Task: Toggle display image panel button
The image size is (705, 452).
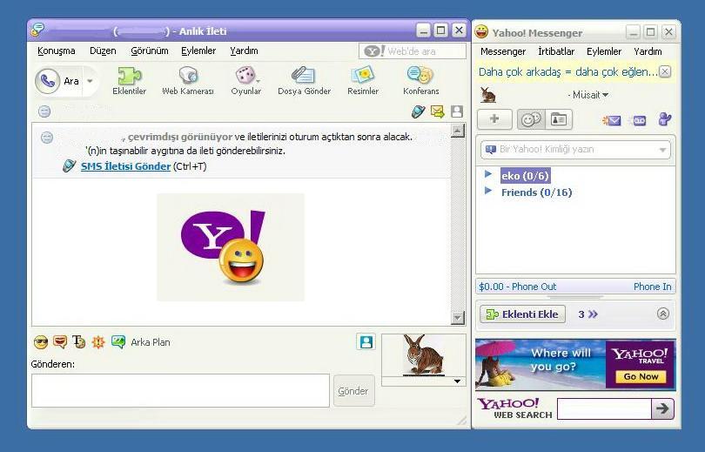Action: [x=366, y=341]
